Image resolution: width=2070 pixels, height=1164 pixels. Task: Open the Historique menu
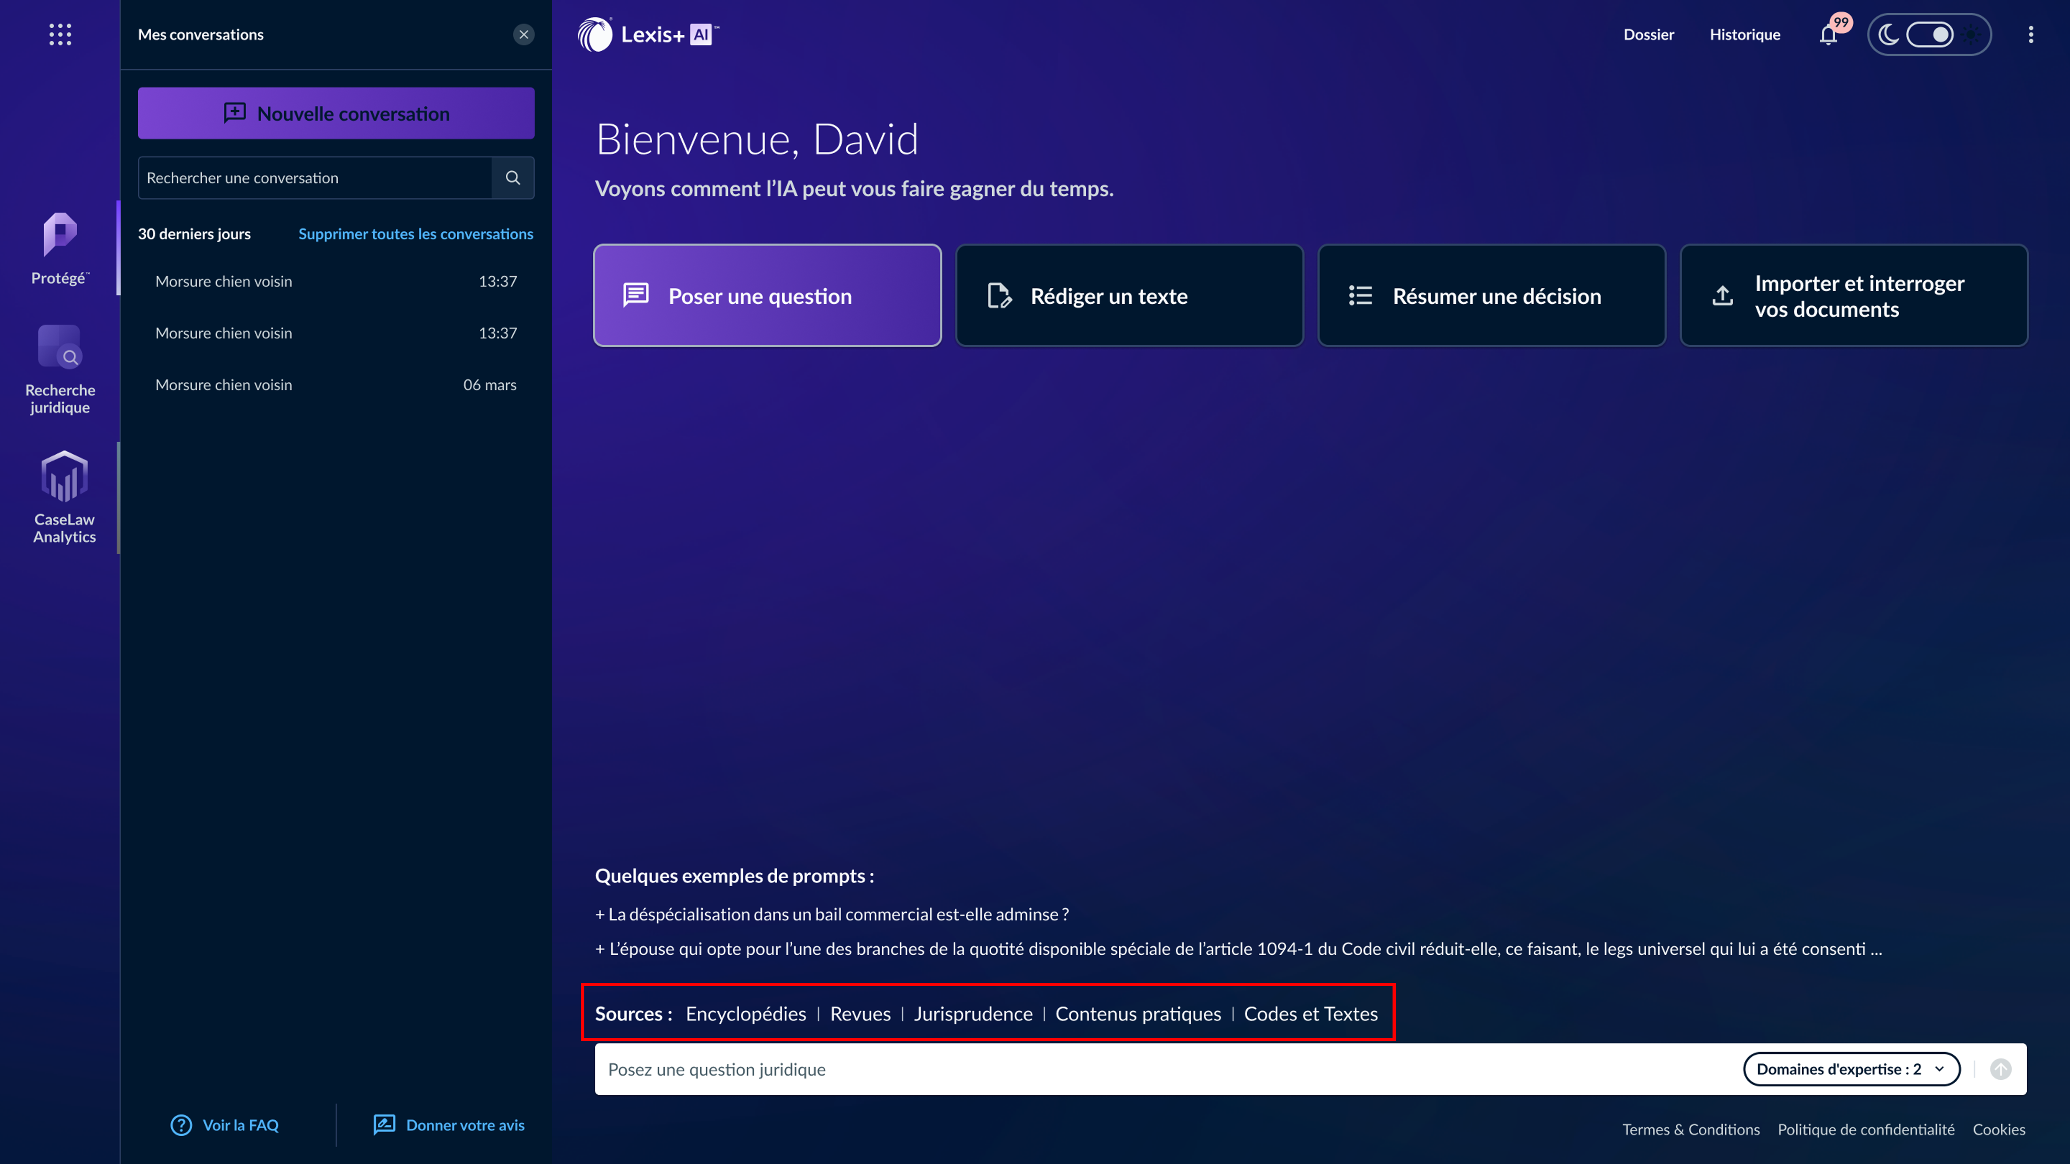point(1744,34)
